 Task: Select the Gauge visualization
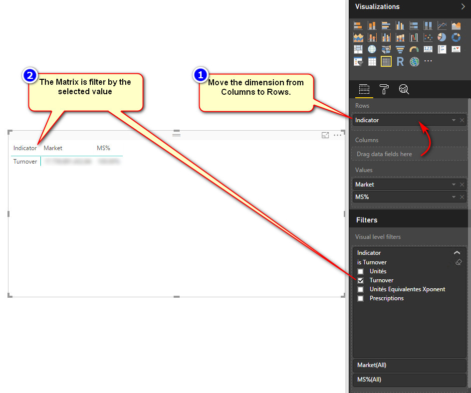click(414, 49)
